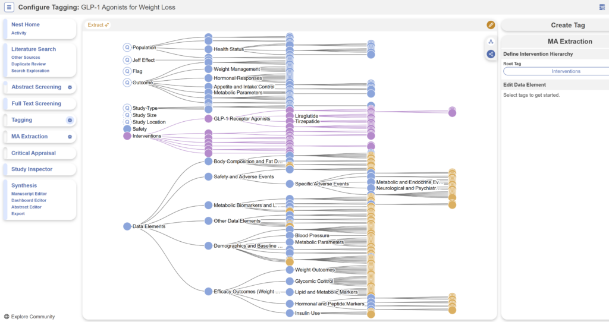Image resolution: width=609 pixels, height=322 pixels.
Task: Open Manuscript Editor link
Action: tap(29, 194)
